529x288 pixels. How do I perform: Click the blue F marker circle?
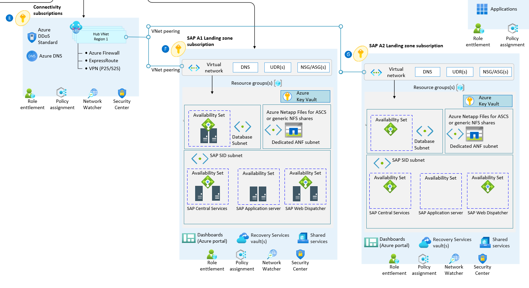165,49
